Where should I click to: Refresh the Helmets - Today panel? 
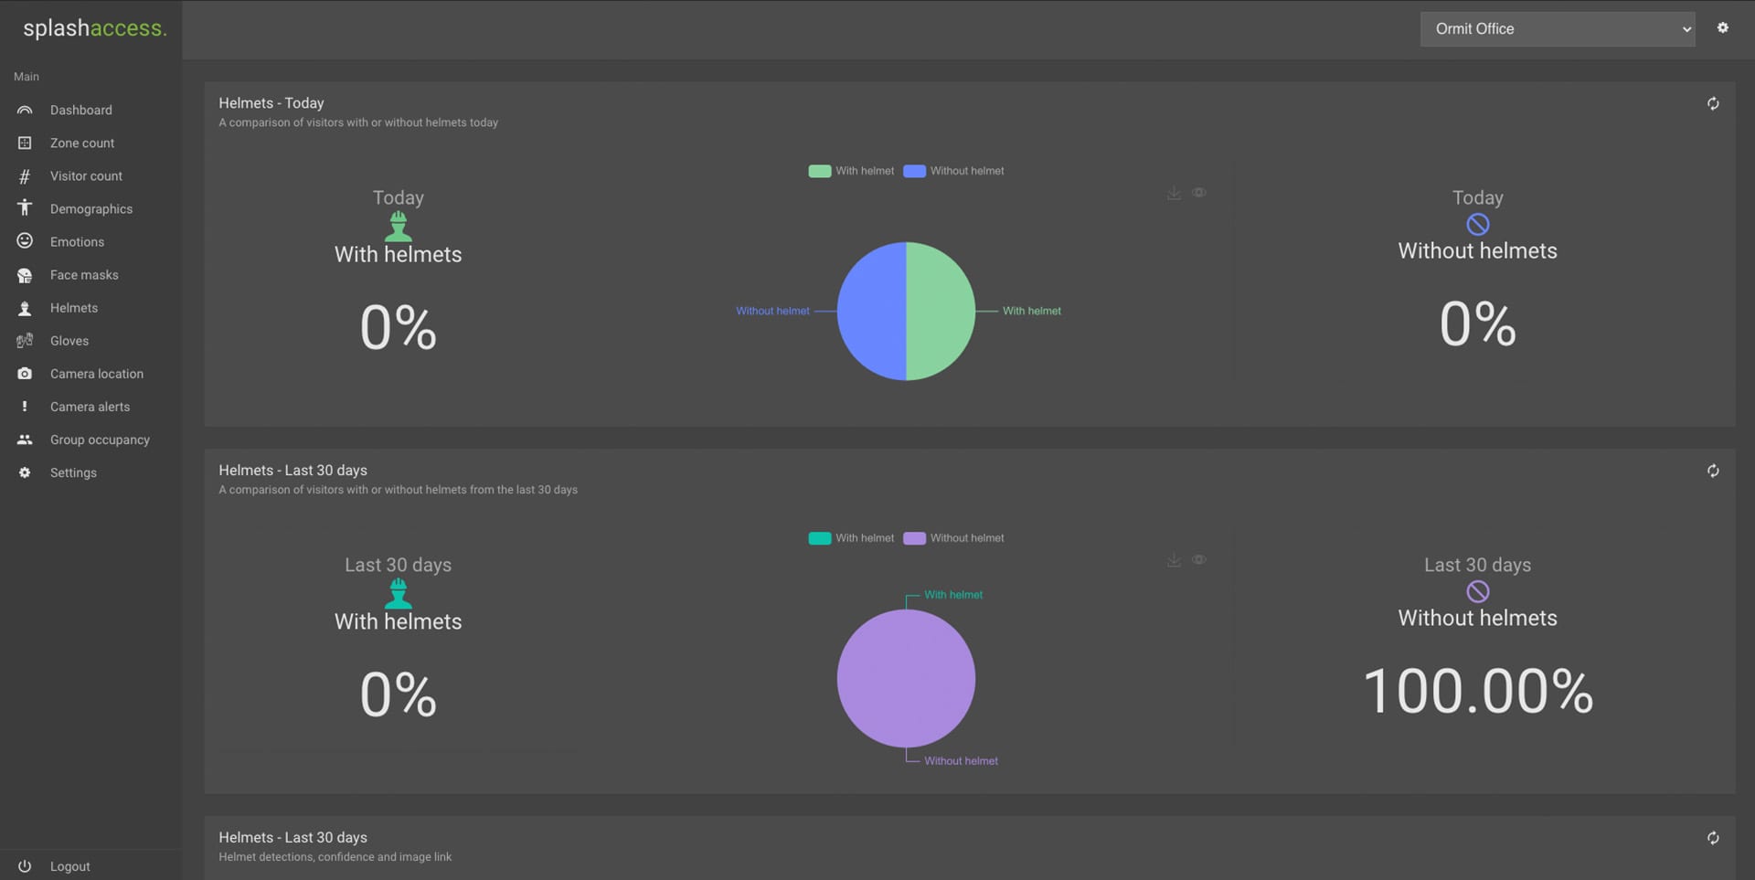pyautogui.click(x=1713, y=103)
